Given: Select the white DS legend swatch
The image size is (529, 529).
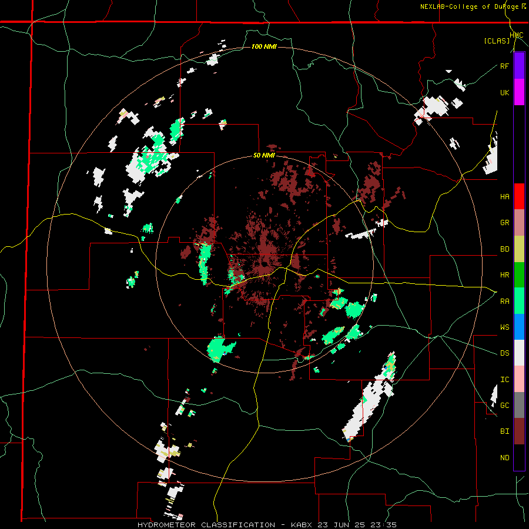Looking at the screenshot, I should tap(519, 353).
